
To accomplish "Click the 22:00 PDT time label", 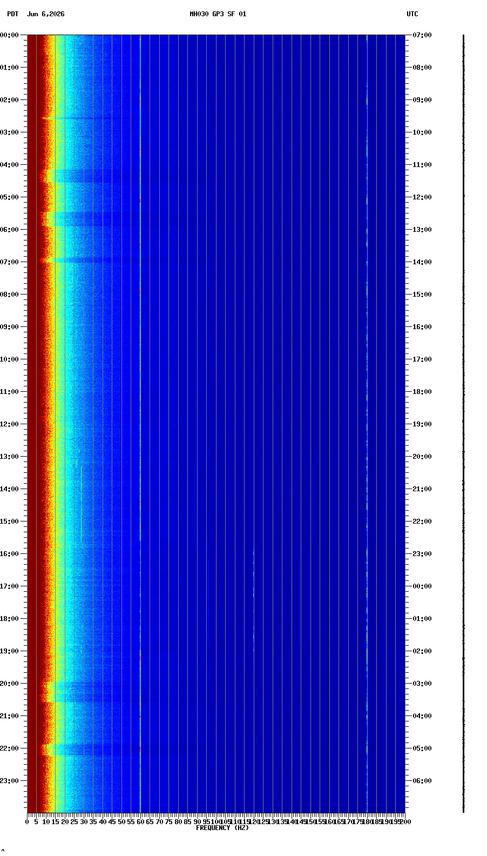I will coord(9,748).
